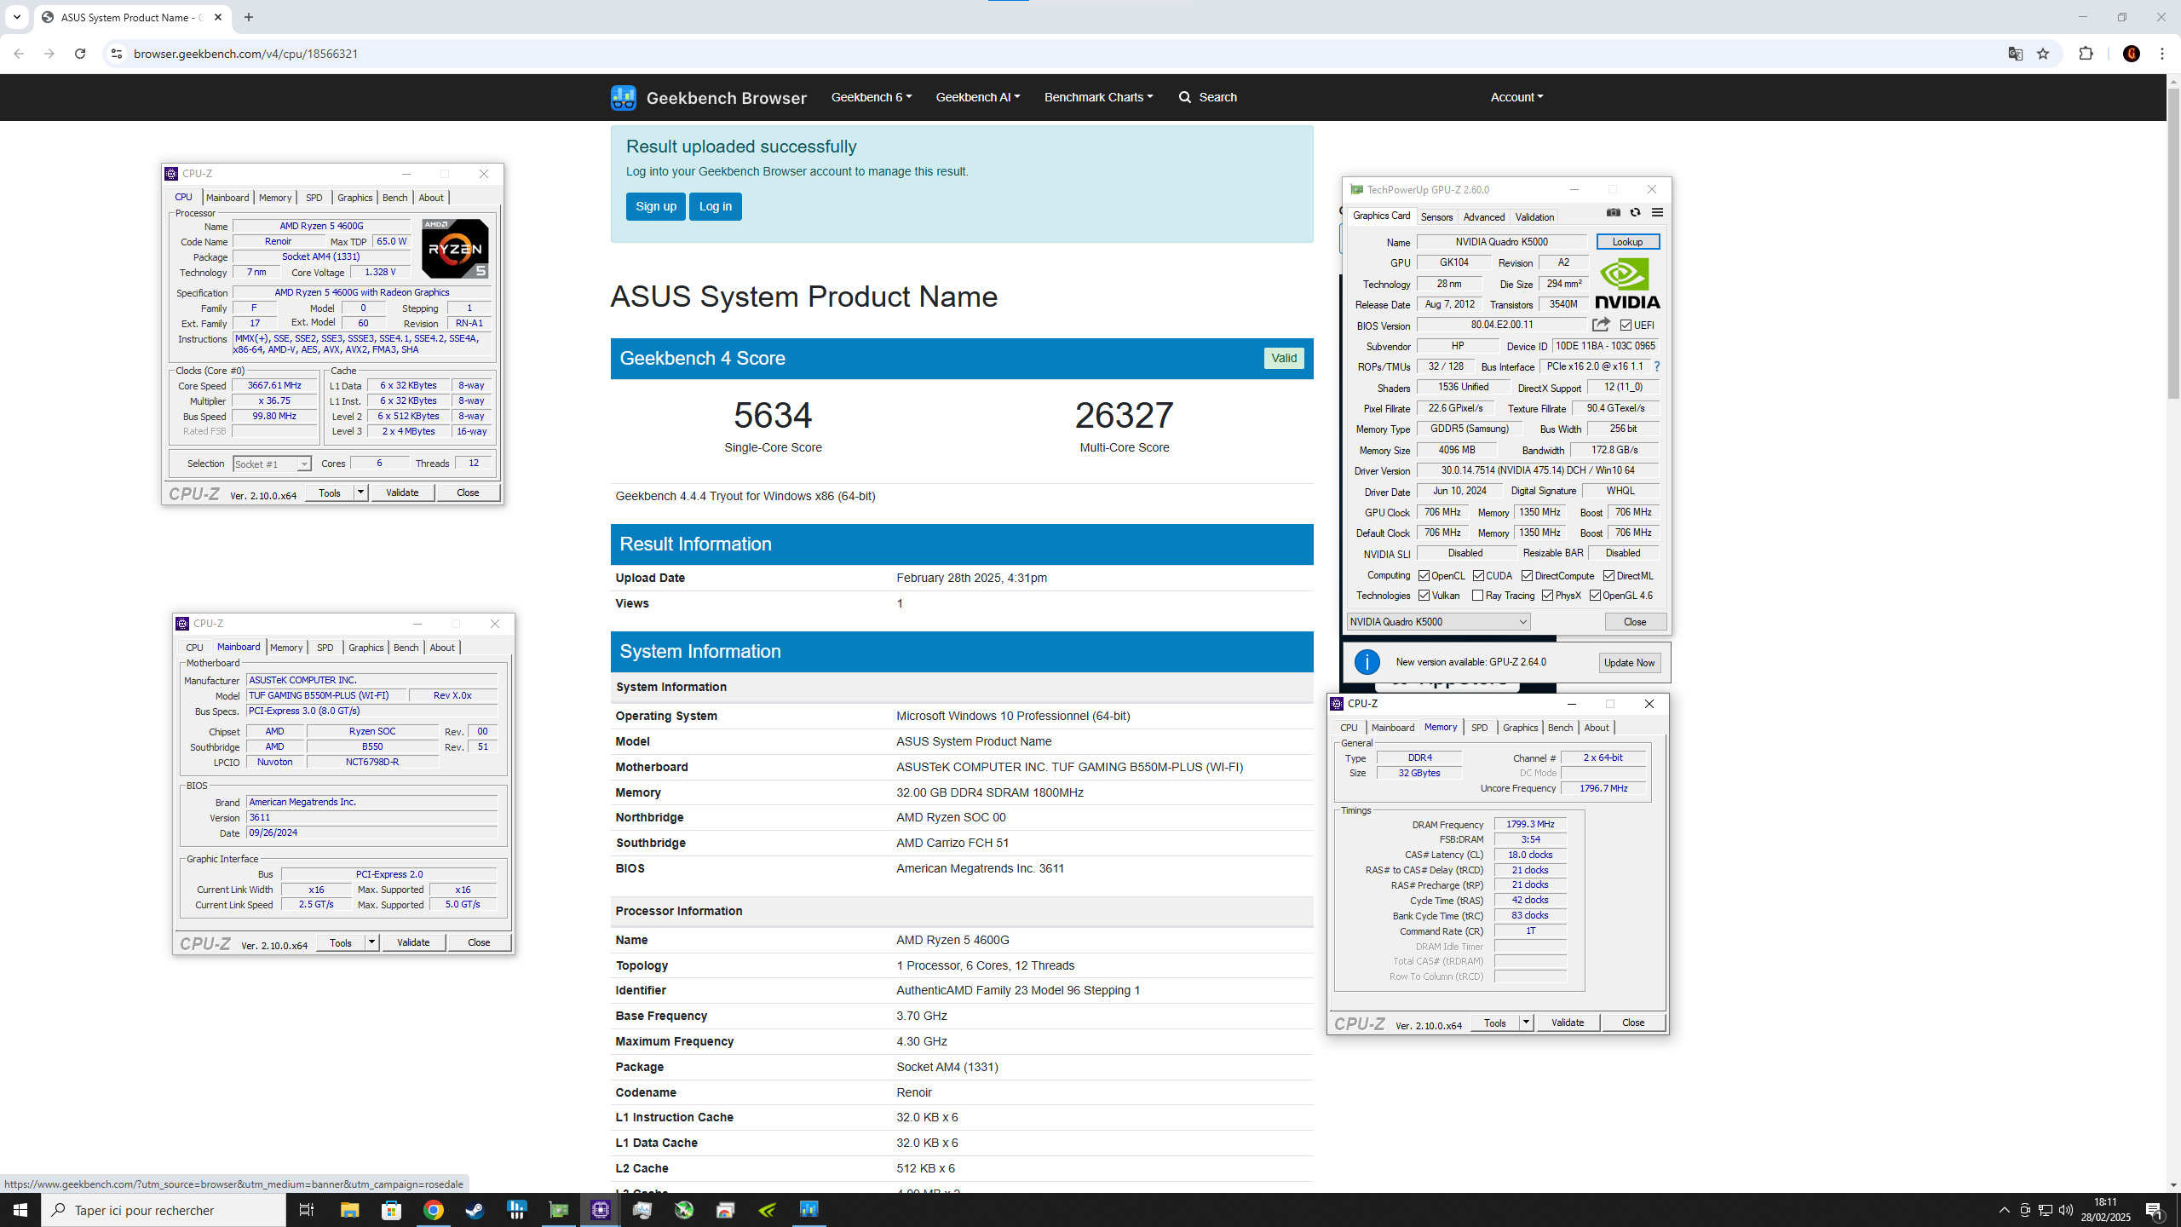
Task: Open Tools dropdown arrow in CPU-Z Memory window
Action: click(x=1526, y=1022)
